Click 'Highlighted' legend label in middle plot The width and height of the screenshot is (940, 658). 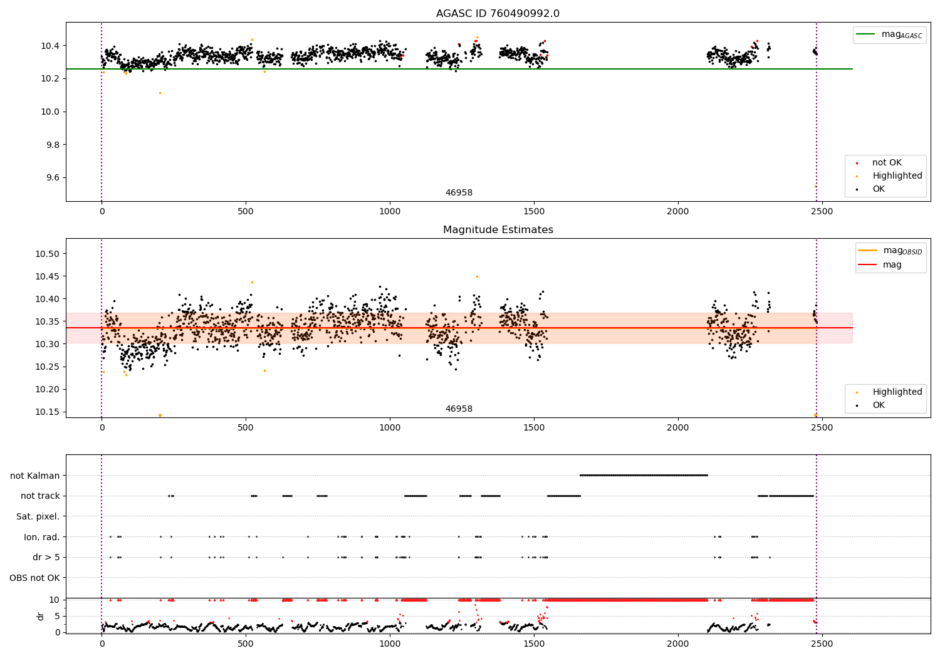[897, 392]
